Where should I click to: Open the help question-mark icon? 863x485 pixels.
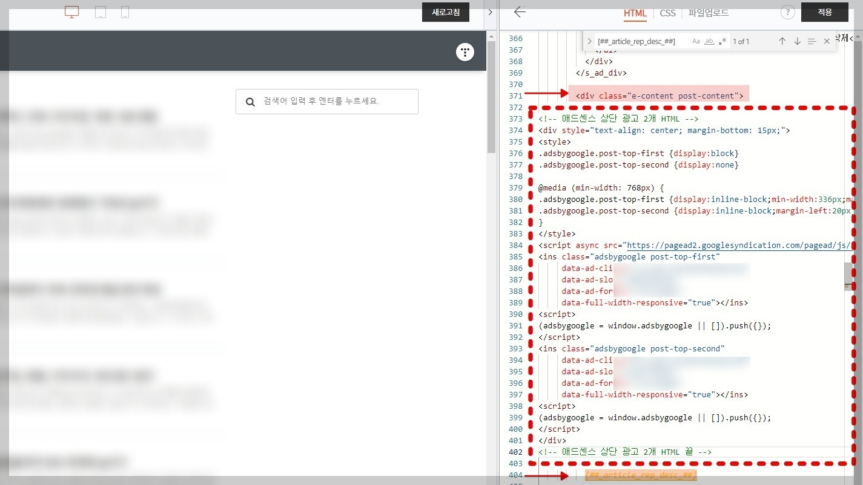(787, 11)
